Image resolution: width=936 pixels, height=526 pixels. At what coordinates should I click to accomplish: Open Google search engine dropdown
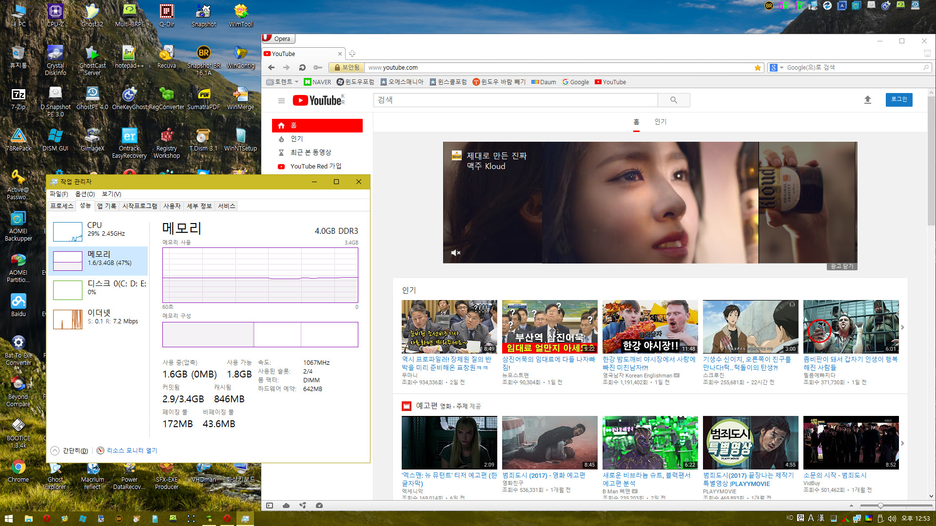pos(776,68)
